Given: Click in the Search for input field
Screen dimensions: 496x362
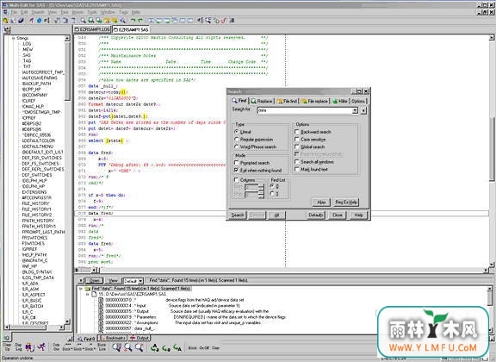Looking at the screenshot, I should (305, 110).
